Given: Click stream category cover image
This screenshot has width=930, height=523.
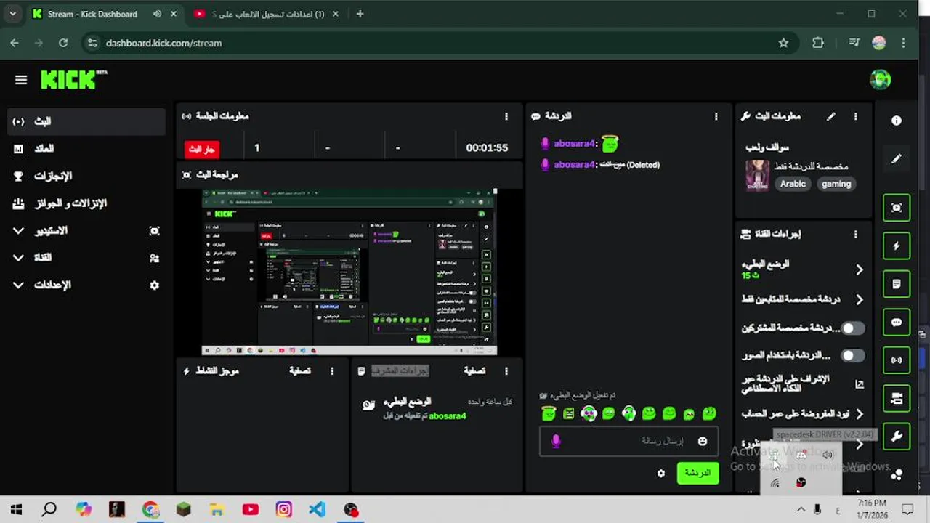Looking at the screenshot, I should (x=757, y=175).
